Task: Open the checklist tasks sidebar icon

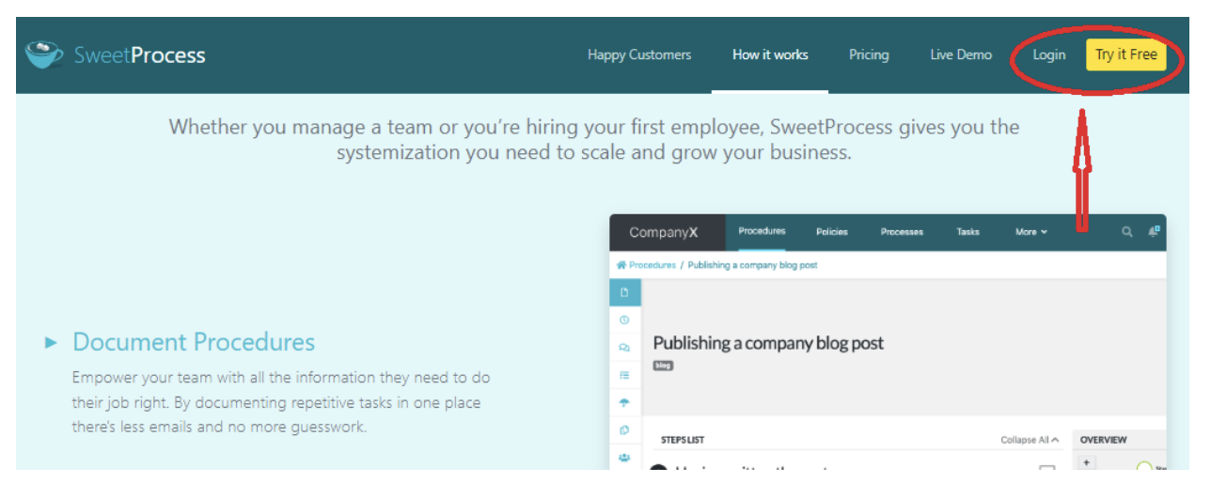Action: coord(625,375)
